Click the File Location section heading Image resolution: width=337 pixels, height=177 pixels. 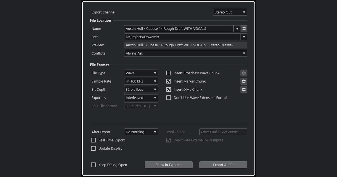click(x=101, y=21)
